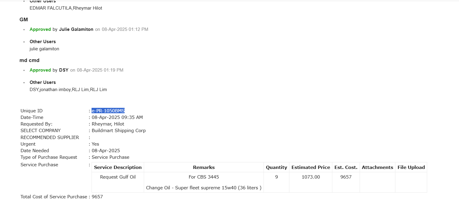
Task: Click the Service Description column header
Action: 118,167
